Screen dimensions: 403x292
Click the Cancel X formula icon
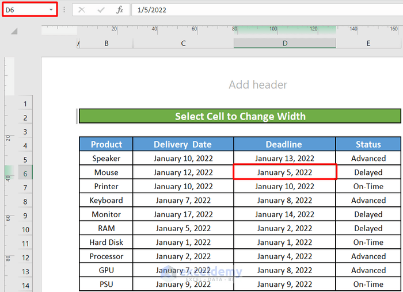click(x=82, y=10)
